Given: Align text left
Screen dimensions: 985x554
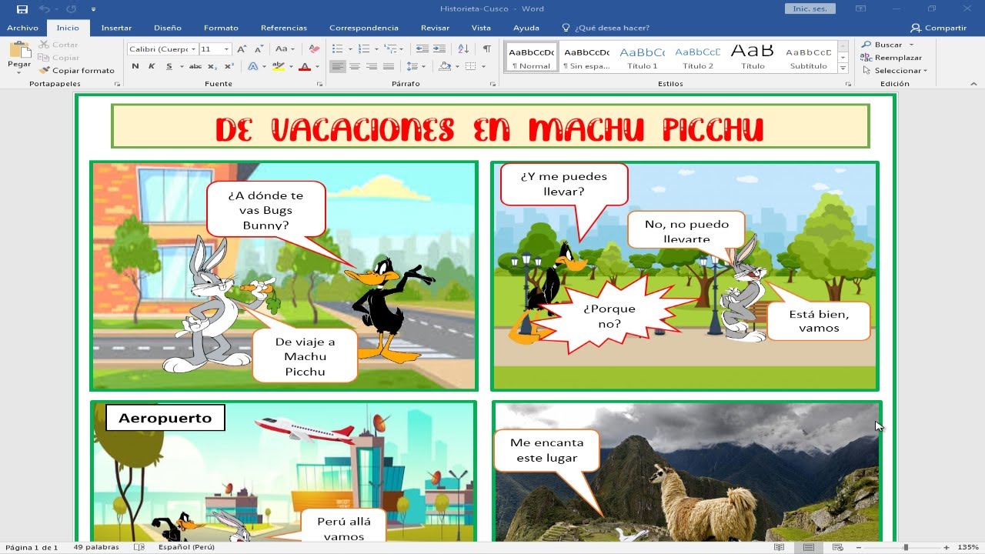Looking at the screenshot, I should 338,66.
